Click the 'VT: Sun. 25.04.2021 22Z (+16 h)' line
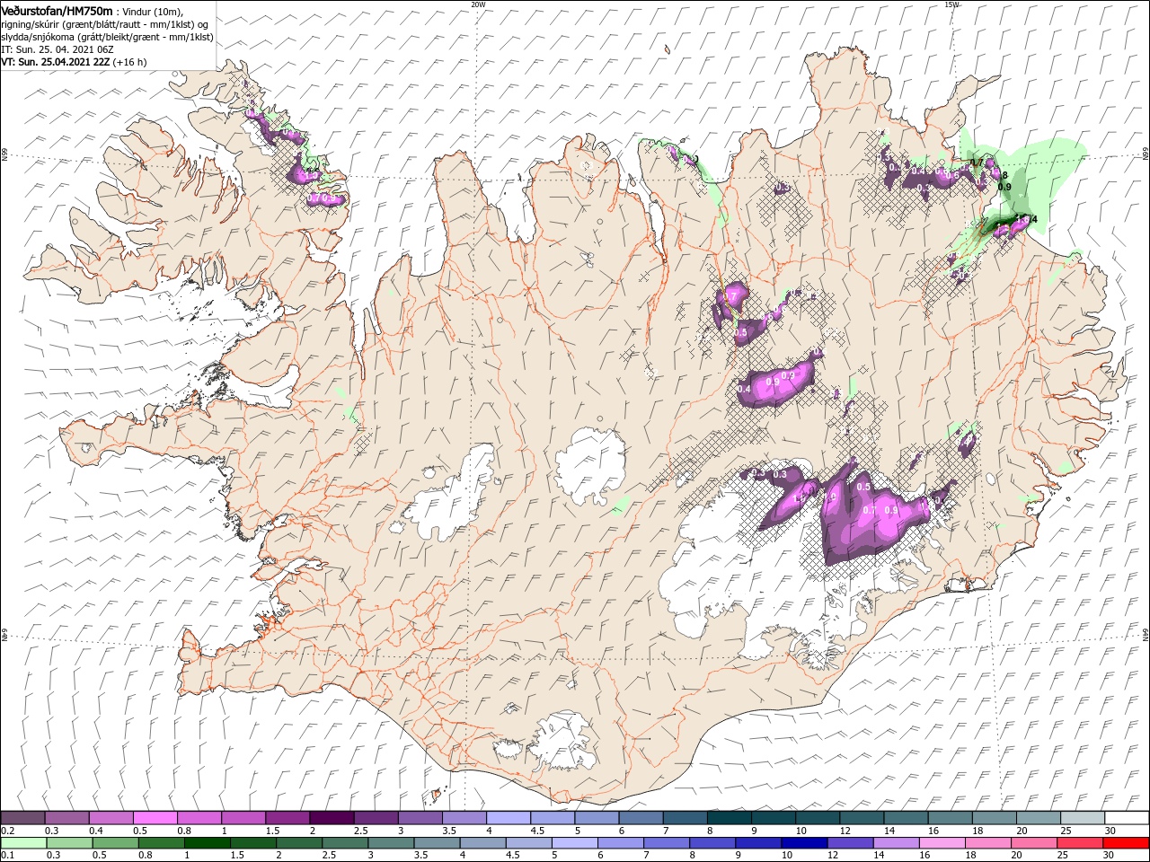Image resolution: width=1150 pixels, height=862 pixels. point(74,62)
